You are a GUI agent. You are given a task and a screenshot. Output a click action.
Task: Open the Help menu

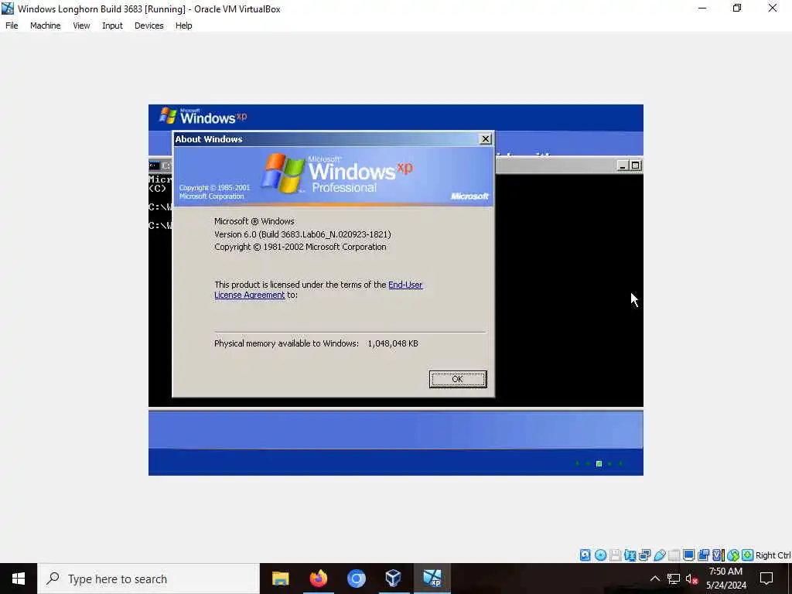pos(184,26)
